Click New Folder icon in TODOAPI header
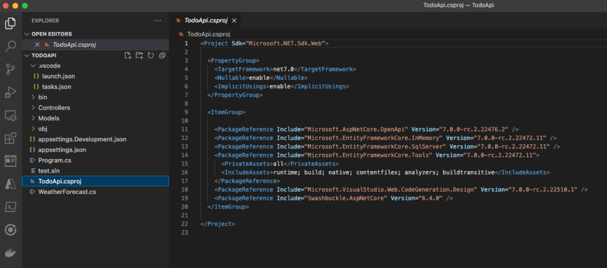 [139, 56]
